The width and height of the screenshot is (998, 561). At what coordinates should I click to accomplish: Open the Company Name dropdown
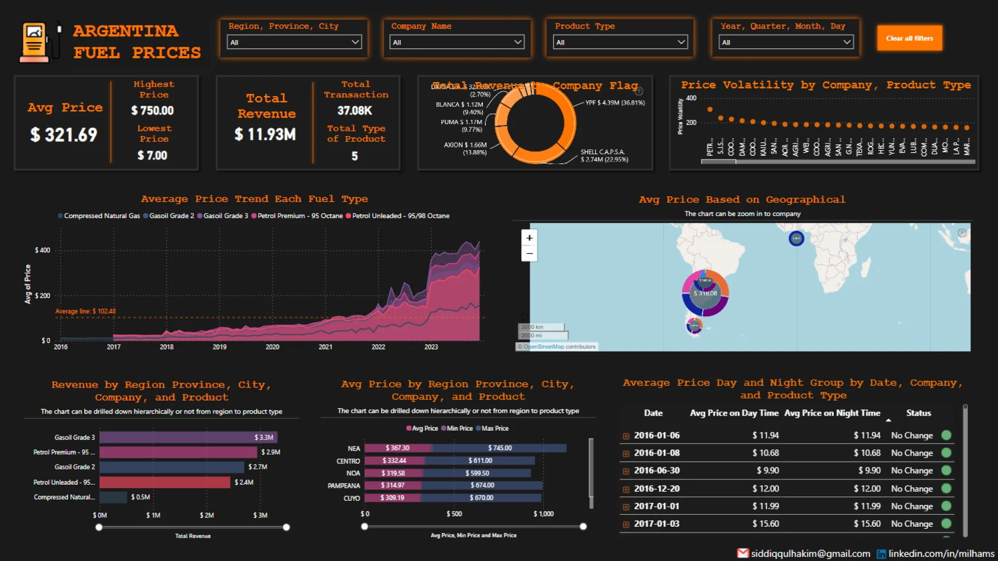(x=457, y=42)
